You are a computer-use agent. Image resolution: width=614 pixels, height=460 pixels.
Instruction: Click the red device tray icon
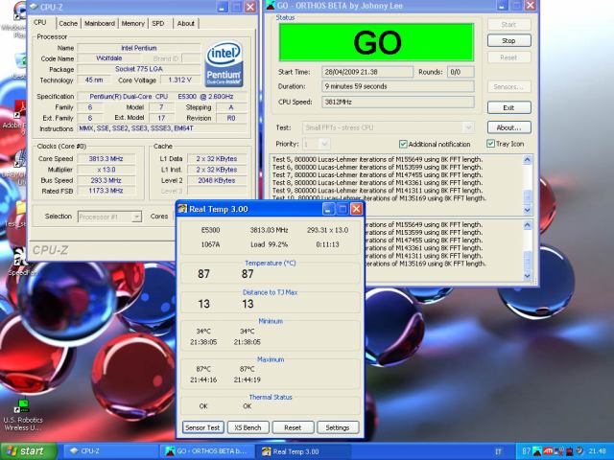tap(569, 451)
